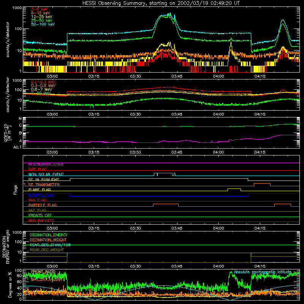Select the SAA_FLAG label
Image resolution: width=304 pixels, height=304 pixels.
[x=37, y=200]
